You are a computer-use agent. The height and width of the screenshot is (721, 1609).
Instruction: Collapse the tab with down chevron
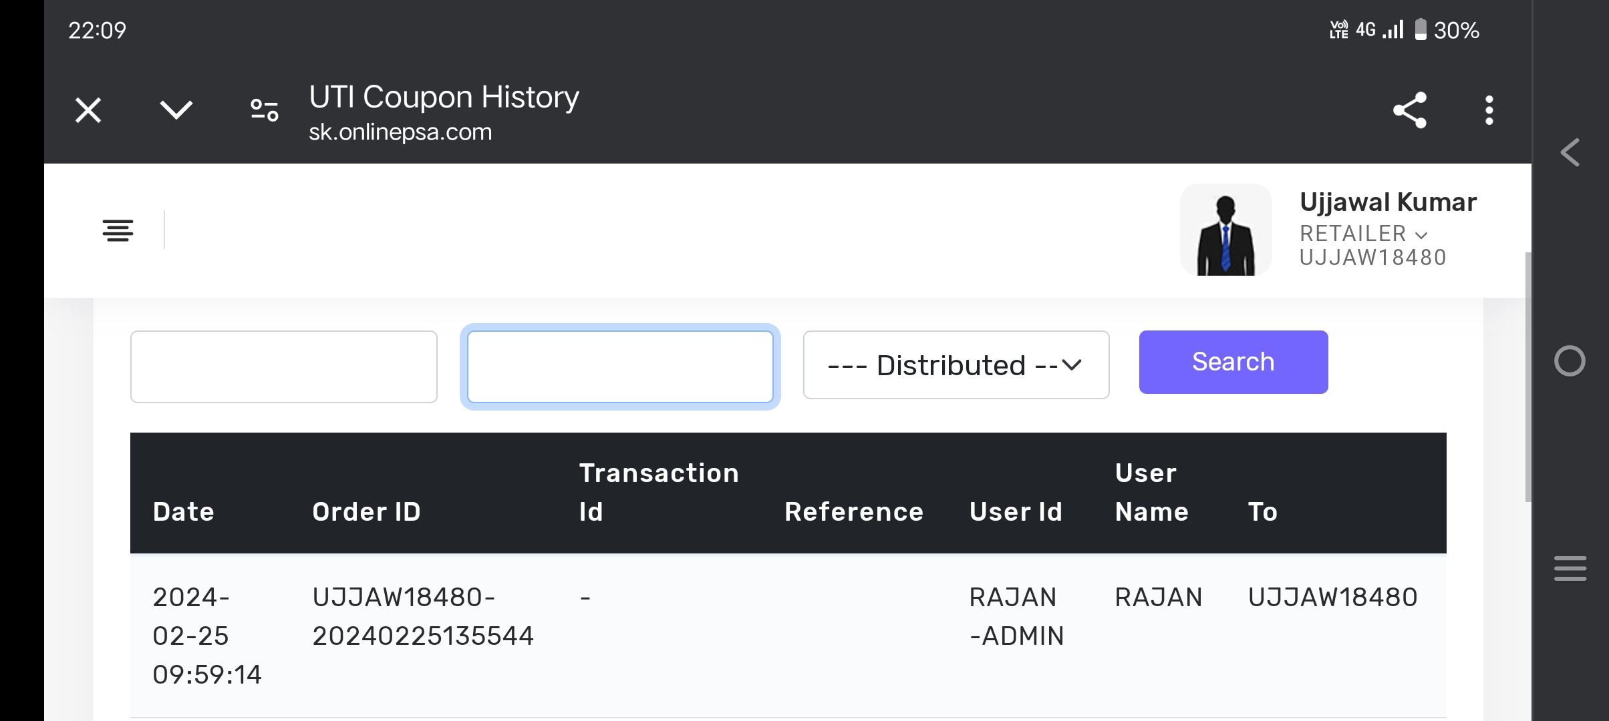[176, 109]
